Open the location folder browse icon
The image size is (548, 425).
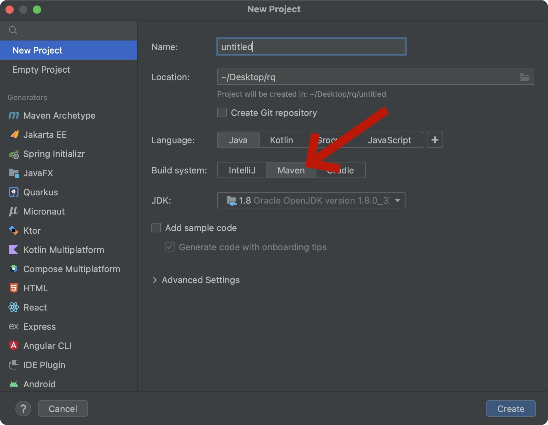[524, 77]
